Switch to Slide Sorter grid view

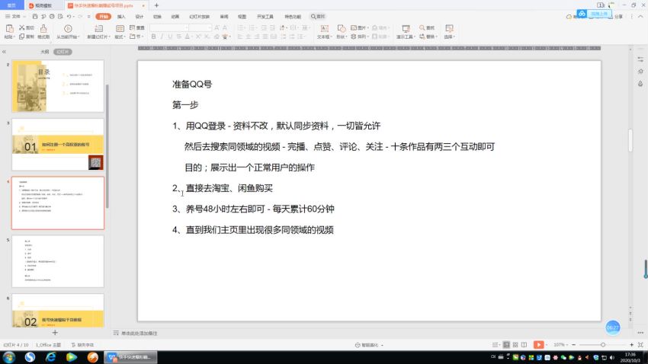(515, 345)
